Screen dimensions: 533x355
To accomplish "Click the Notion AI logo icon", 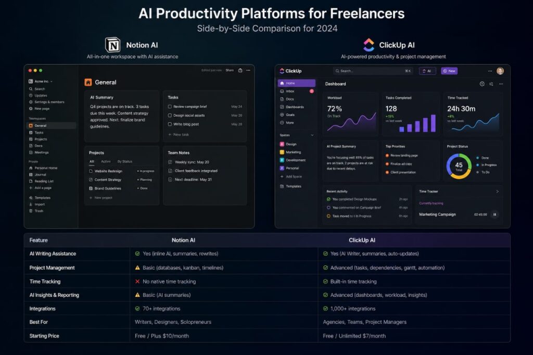I will click(x=112, y=45).
